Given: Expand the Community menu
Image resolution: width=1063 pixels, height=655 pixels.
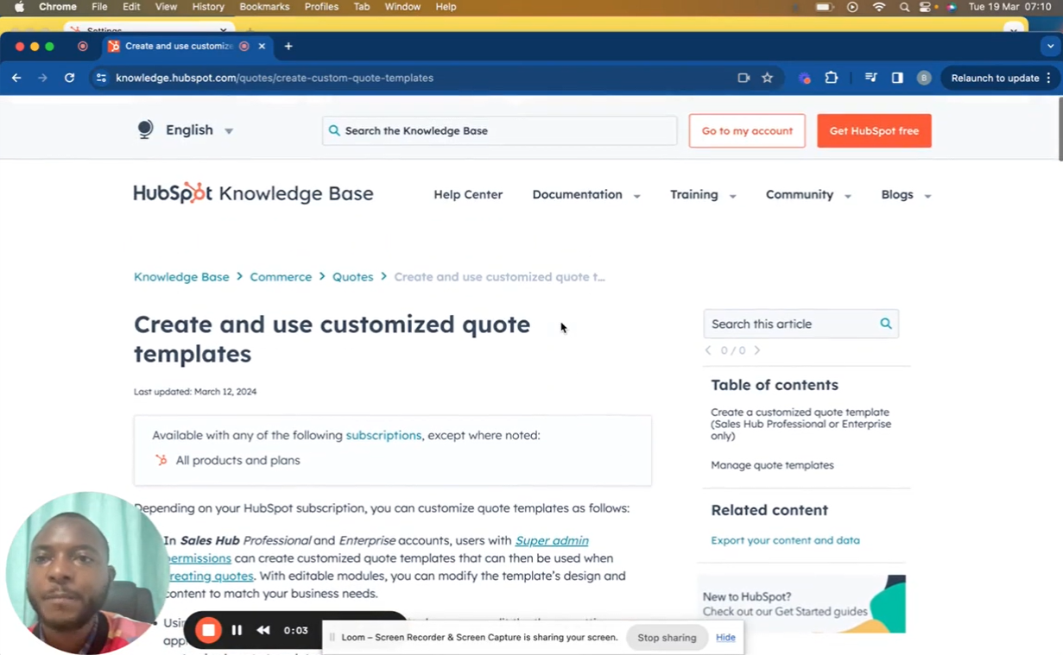Looking at the screenshot, I should (x=808, y=195).
